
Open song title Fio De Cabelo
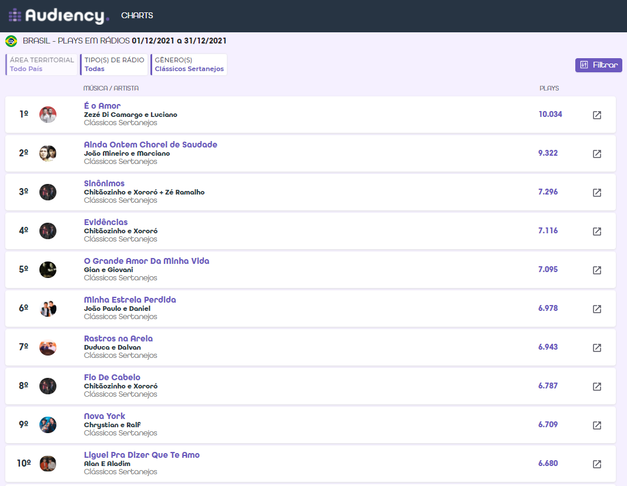point(112,377)
